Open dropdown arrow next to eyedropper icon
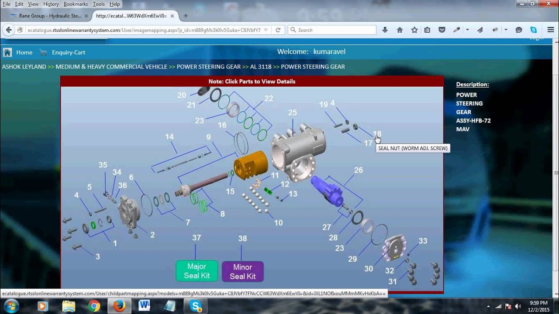Image resolution: width=559 pixels, height=314 pixels. [x=467, y=30]
